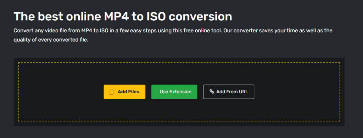Click the heading "The best online MP4 to ISO conversion"

123,17
